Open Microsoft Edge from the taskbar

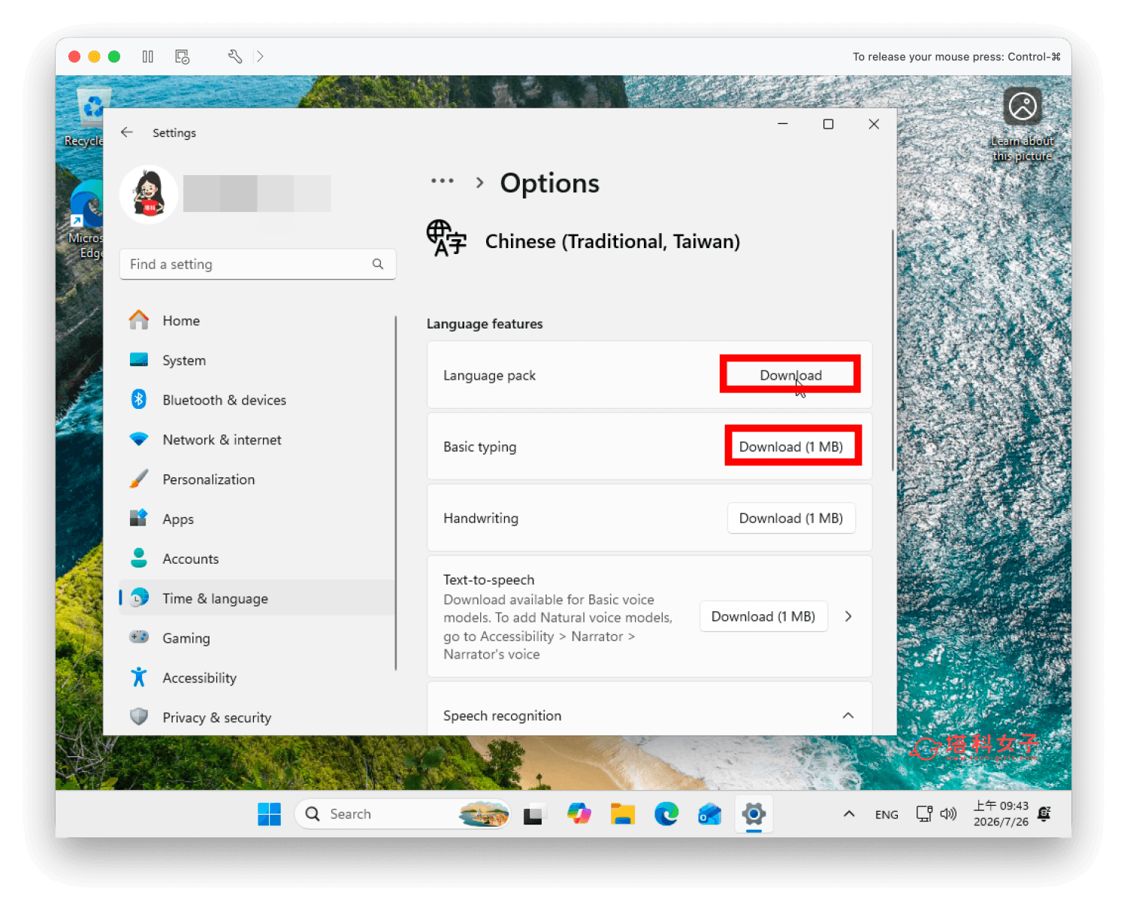(666, 814)
